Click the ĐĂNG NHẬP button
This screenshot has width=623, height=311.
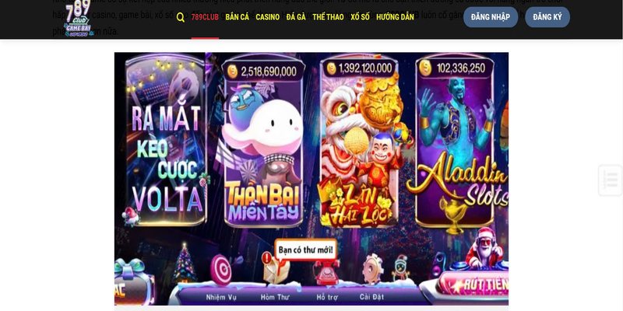(491, 17)
